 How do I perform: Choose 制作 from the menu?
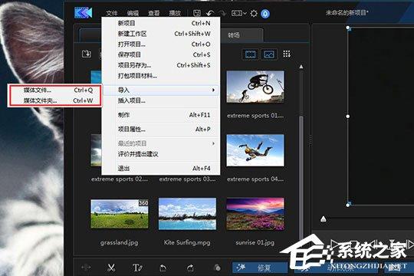(x=161, y=115)
